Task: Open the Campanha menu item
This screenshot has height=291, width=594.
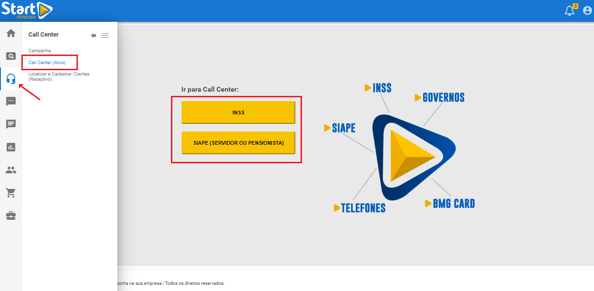Action: [39, 50]
